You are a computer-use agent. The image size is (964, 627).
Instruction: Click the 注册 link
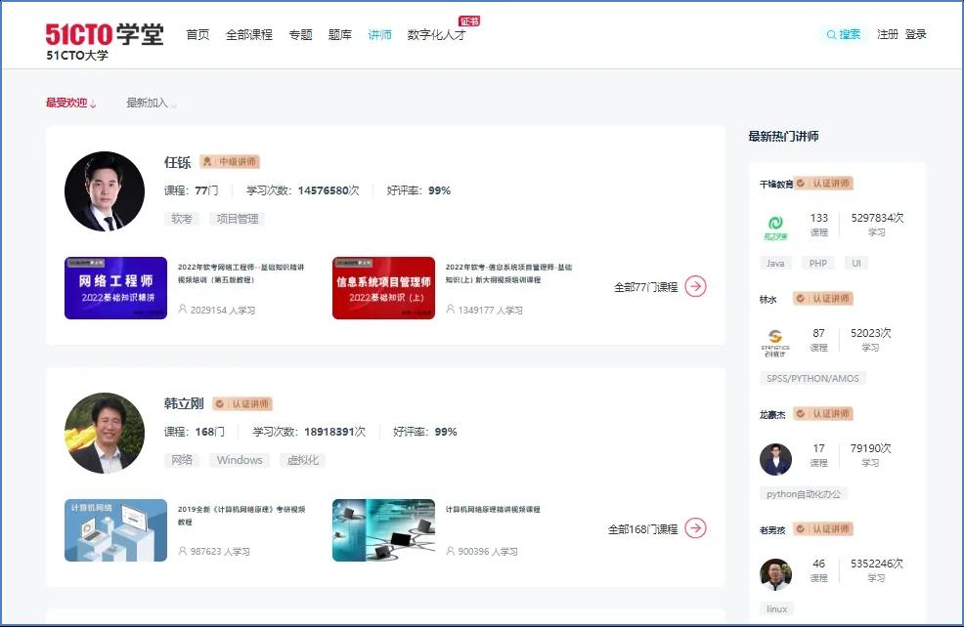(x=887, y=34)
